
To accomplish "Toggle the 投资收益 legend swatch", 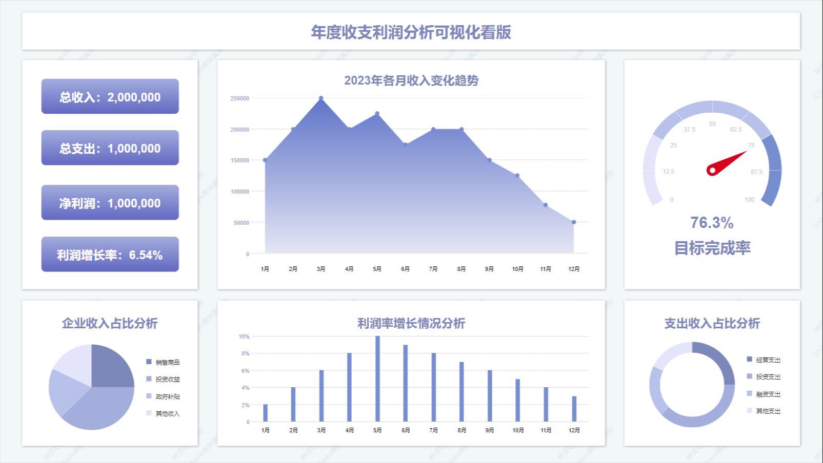I will coord(149,379).
